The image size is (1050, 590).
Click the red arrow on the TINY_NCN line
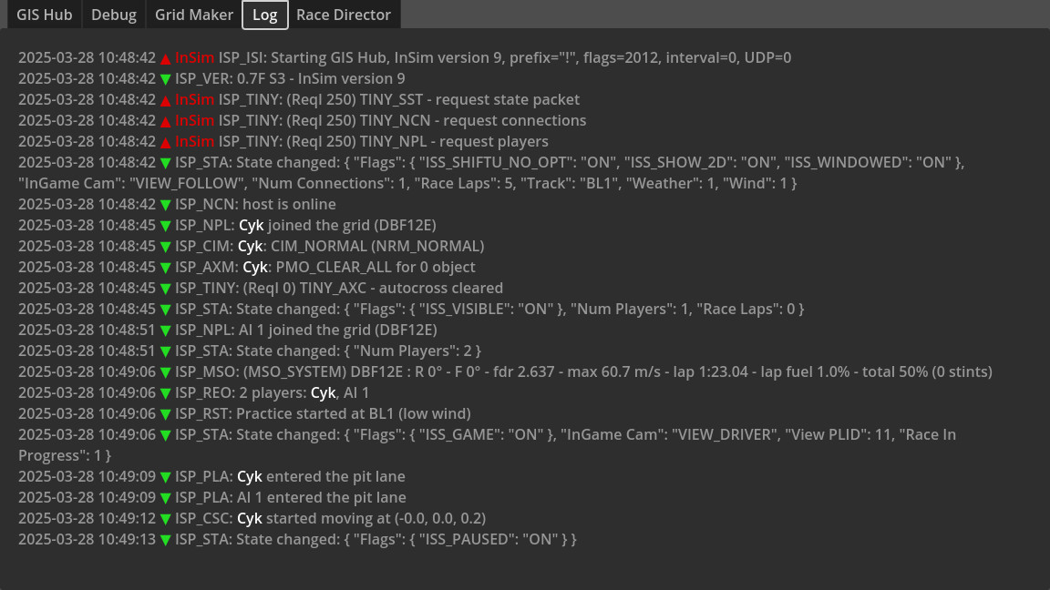[166, 121]
